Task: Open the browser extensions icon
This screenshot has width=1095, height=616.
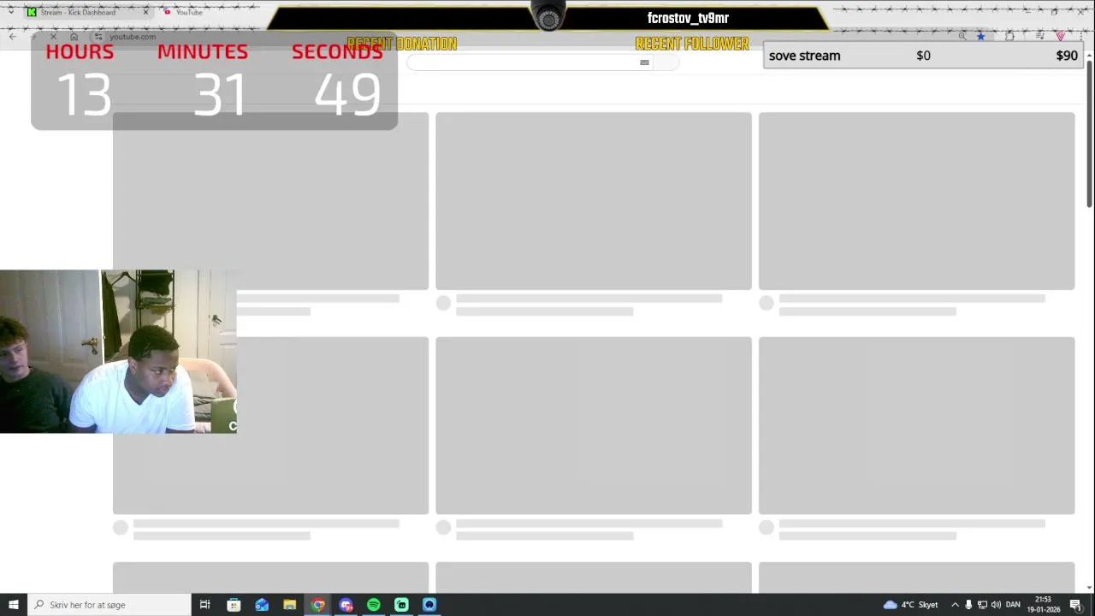Action: point(1009,36)
